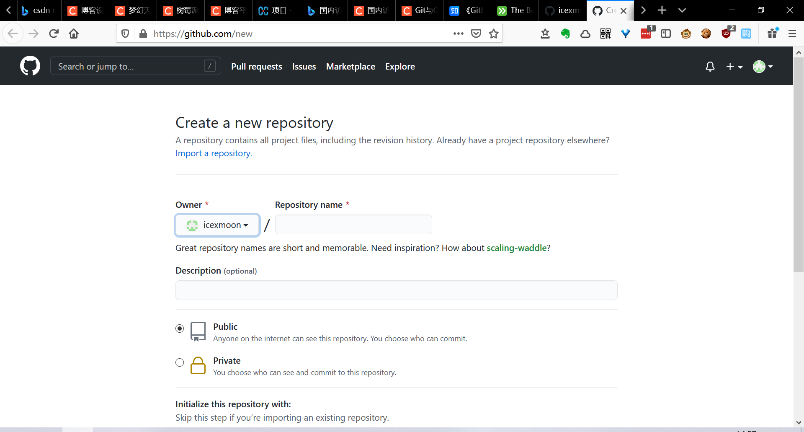
Task: Click the translate extension icon
Action: (746, 34)
